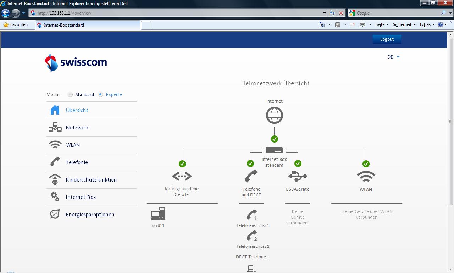454x273 pixels.
Task: Click the Internet globe icon
Action: [x=275, y=115]
